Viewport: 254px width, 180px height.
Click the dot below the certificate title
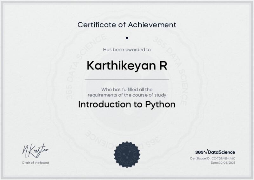tap(127, 38)
